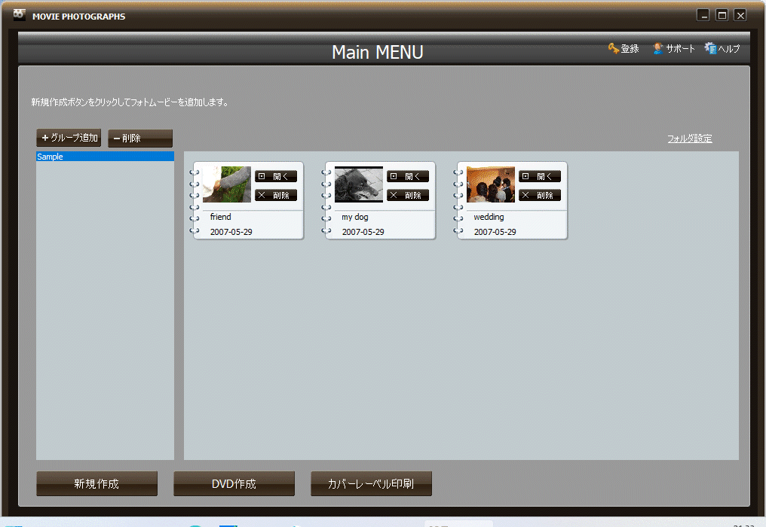Create a new photo movie
This screenshot has width=766, height=527.
[x=97, y=484]
